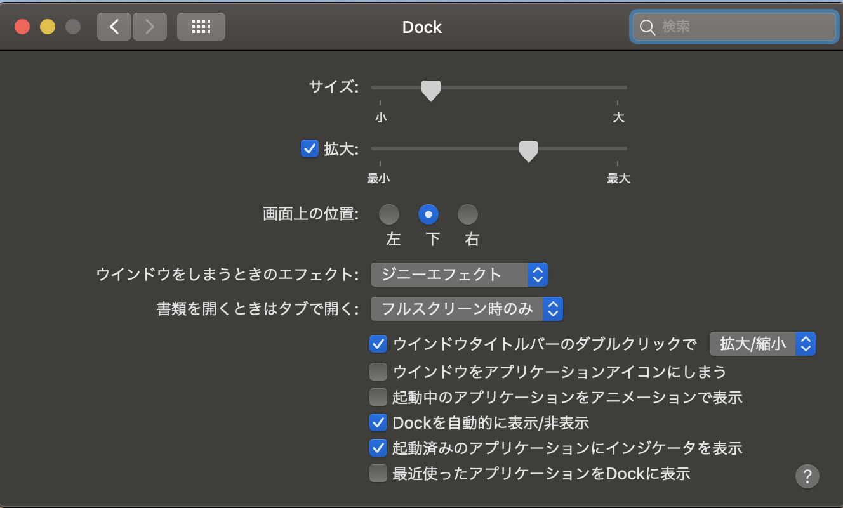Open help with the question mark button

click(807, 476)
